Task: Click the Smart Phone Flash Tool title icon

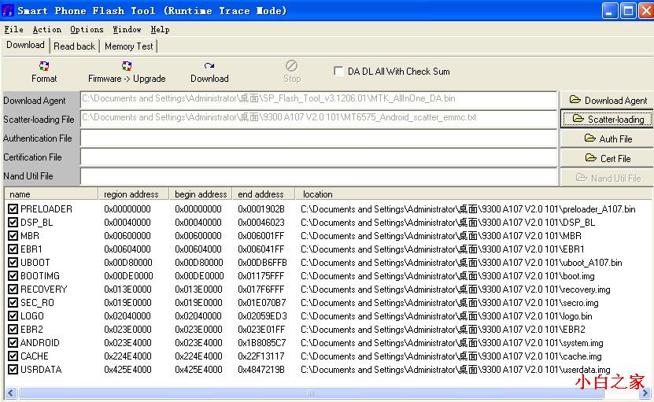Action: tap(8, 10)
